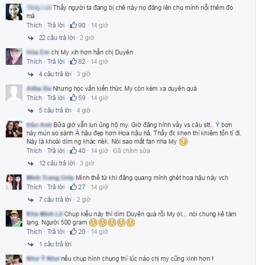
Task: Click reply arrow icon beside 1 câu trả lời
Action: point(31,244)
